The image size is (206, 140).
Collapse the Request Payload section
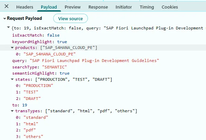click(4, 18)
